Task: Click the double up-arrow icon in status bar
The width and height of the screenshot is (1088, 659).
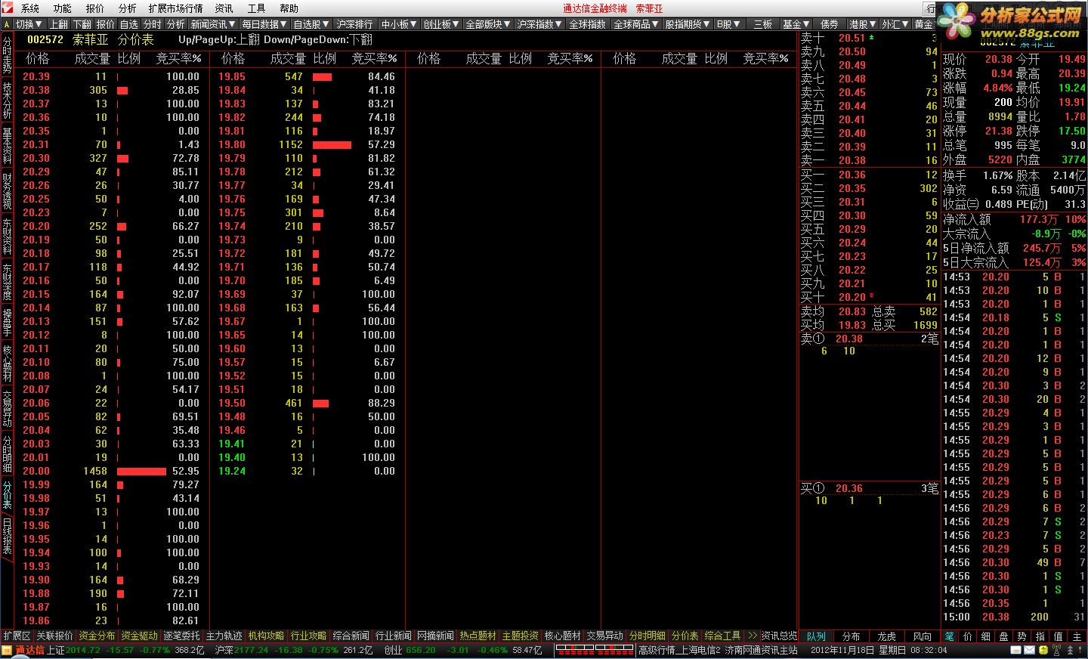Action: coord(1070,650)
